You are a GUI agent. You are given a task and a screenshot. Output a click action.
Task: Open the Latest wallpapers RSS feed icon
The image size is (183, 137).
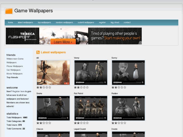pyautogui.click(x=38, y=52)
